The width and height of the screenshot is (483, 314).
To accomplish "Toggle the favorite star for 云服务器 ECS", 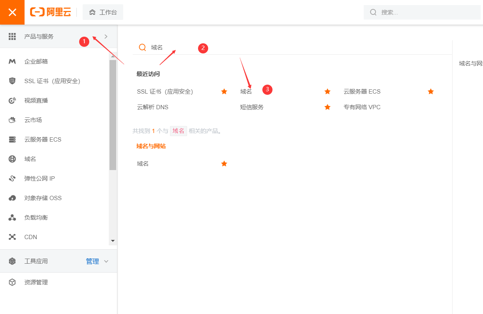I will (x=431, y=91).
